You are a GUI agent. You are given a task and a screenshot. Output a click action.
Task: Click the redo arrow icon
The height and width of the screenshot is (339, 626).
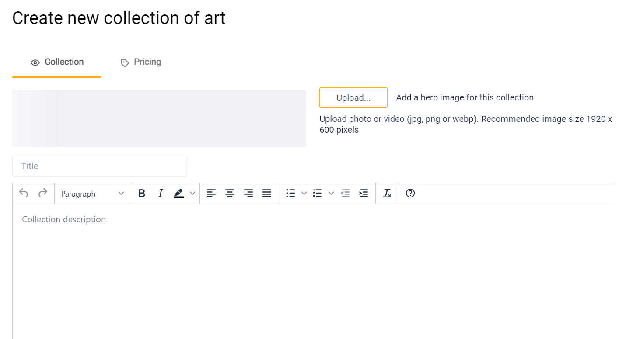click(43, 193)
